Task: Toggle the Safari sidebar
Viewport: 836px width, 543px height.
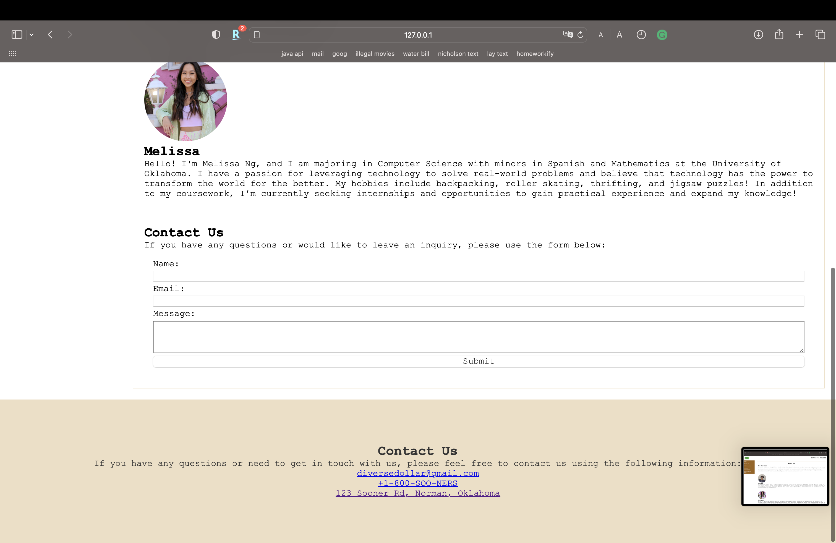Action: (17, 34)
